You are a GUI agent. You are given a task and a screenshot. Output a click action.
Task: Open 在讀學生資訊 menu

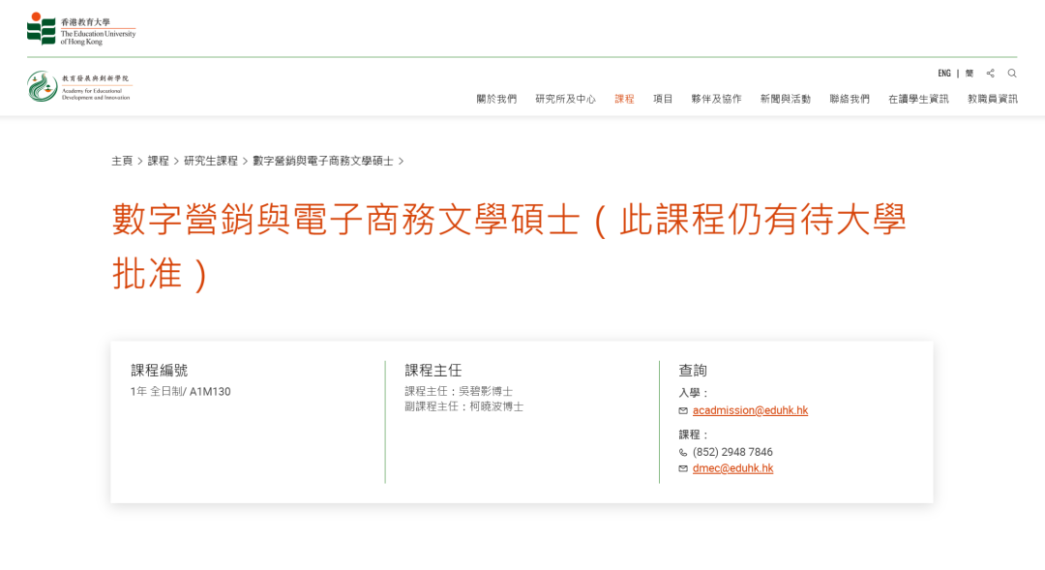coord(918,99)
